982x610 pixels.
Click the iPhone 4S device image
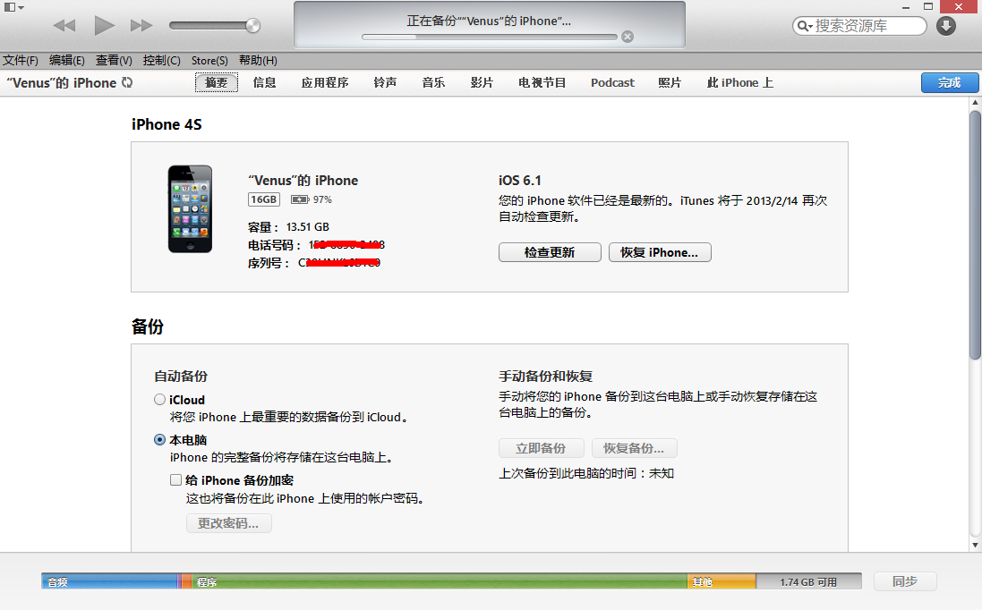coord(190,209)
